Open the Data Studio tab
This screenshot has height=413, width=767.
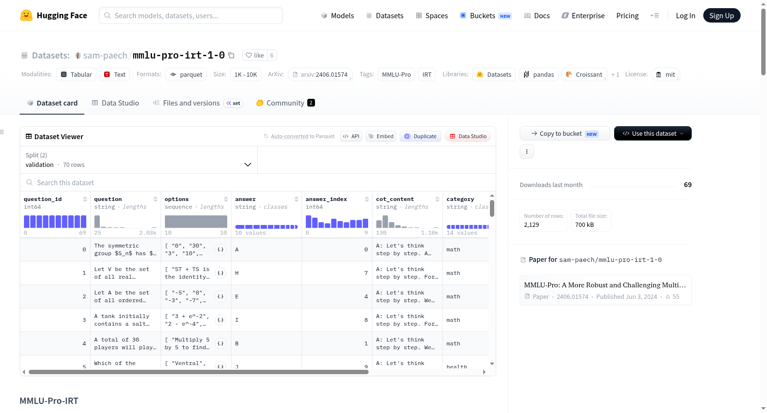pos(115,103)
